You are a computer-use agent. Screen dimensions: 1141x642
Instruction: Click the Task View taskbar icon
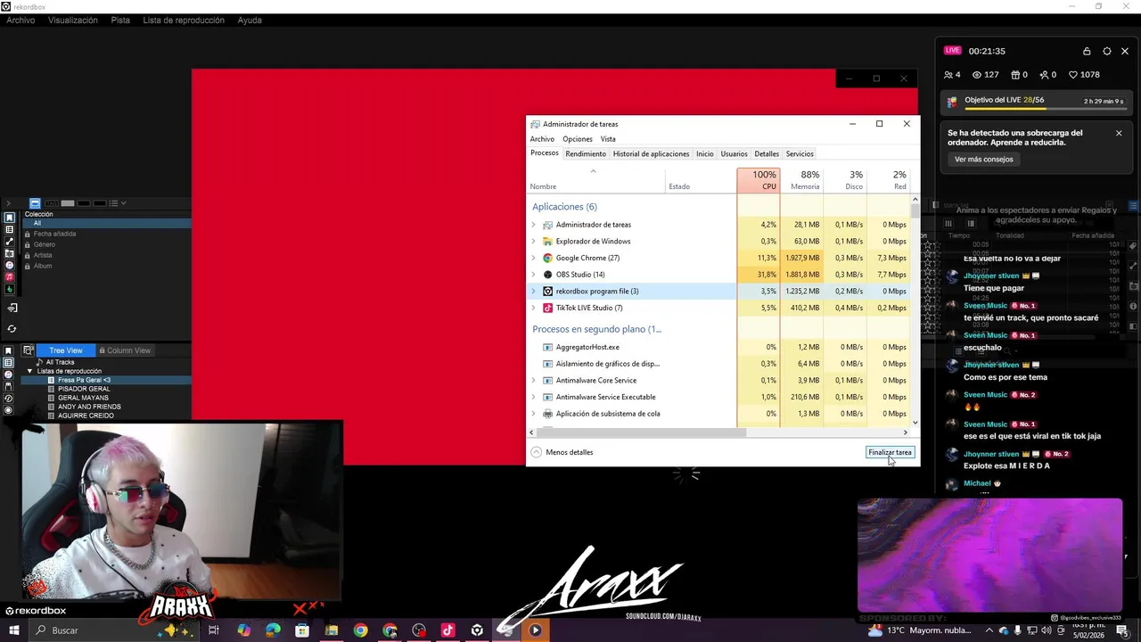coord(214,630)
